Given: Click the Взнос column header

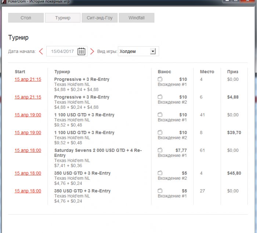Looking at the screenshot, I should pos(164,72).
